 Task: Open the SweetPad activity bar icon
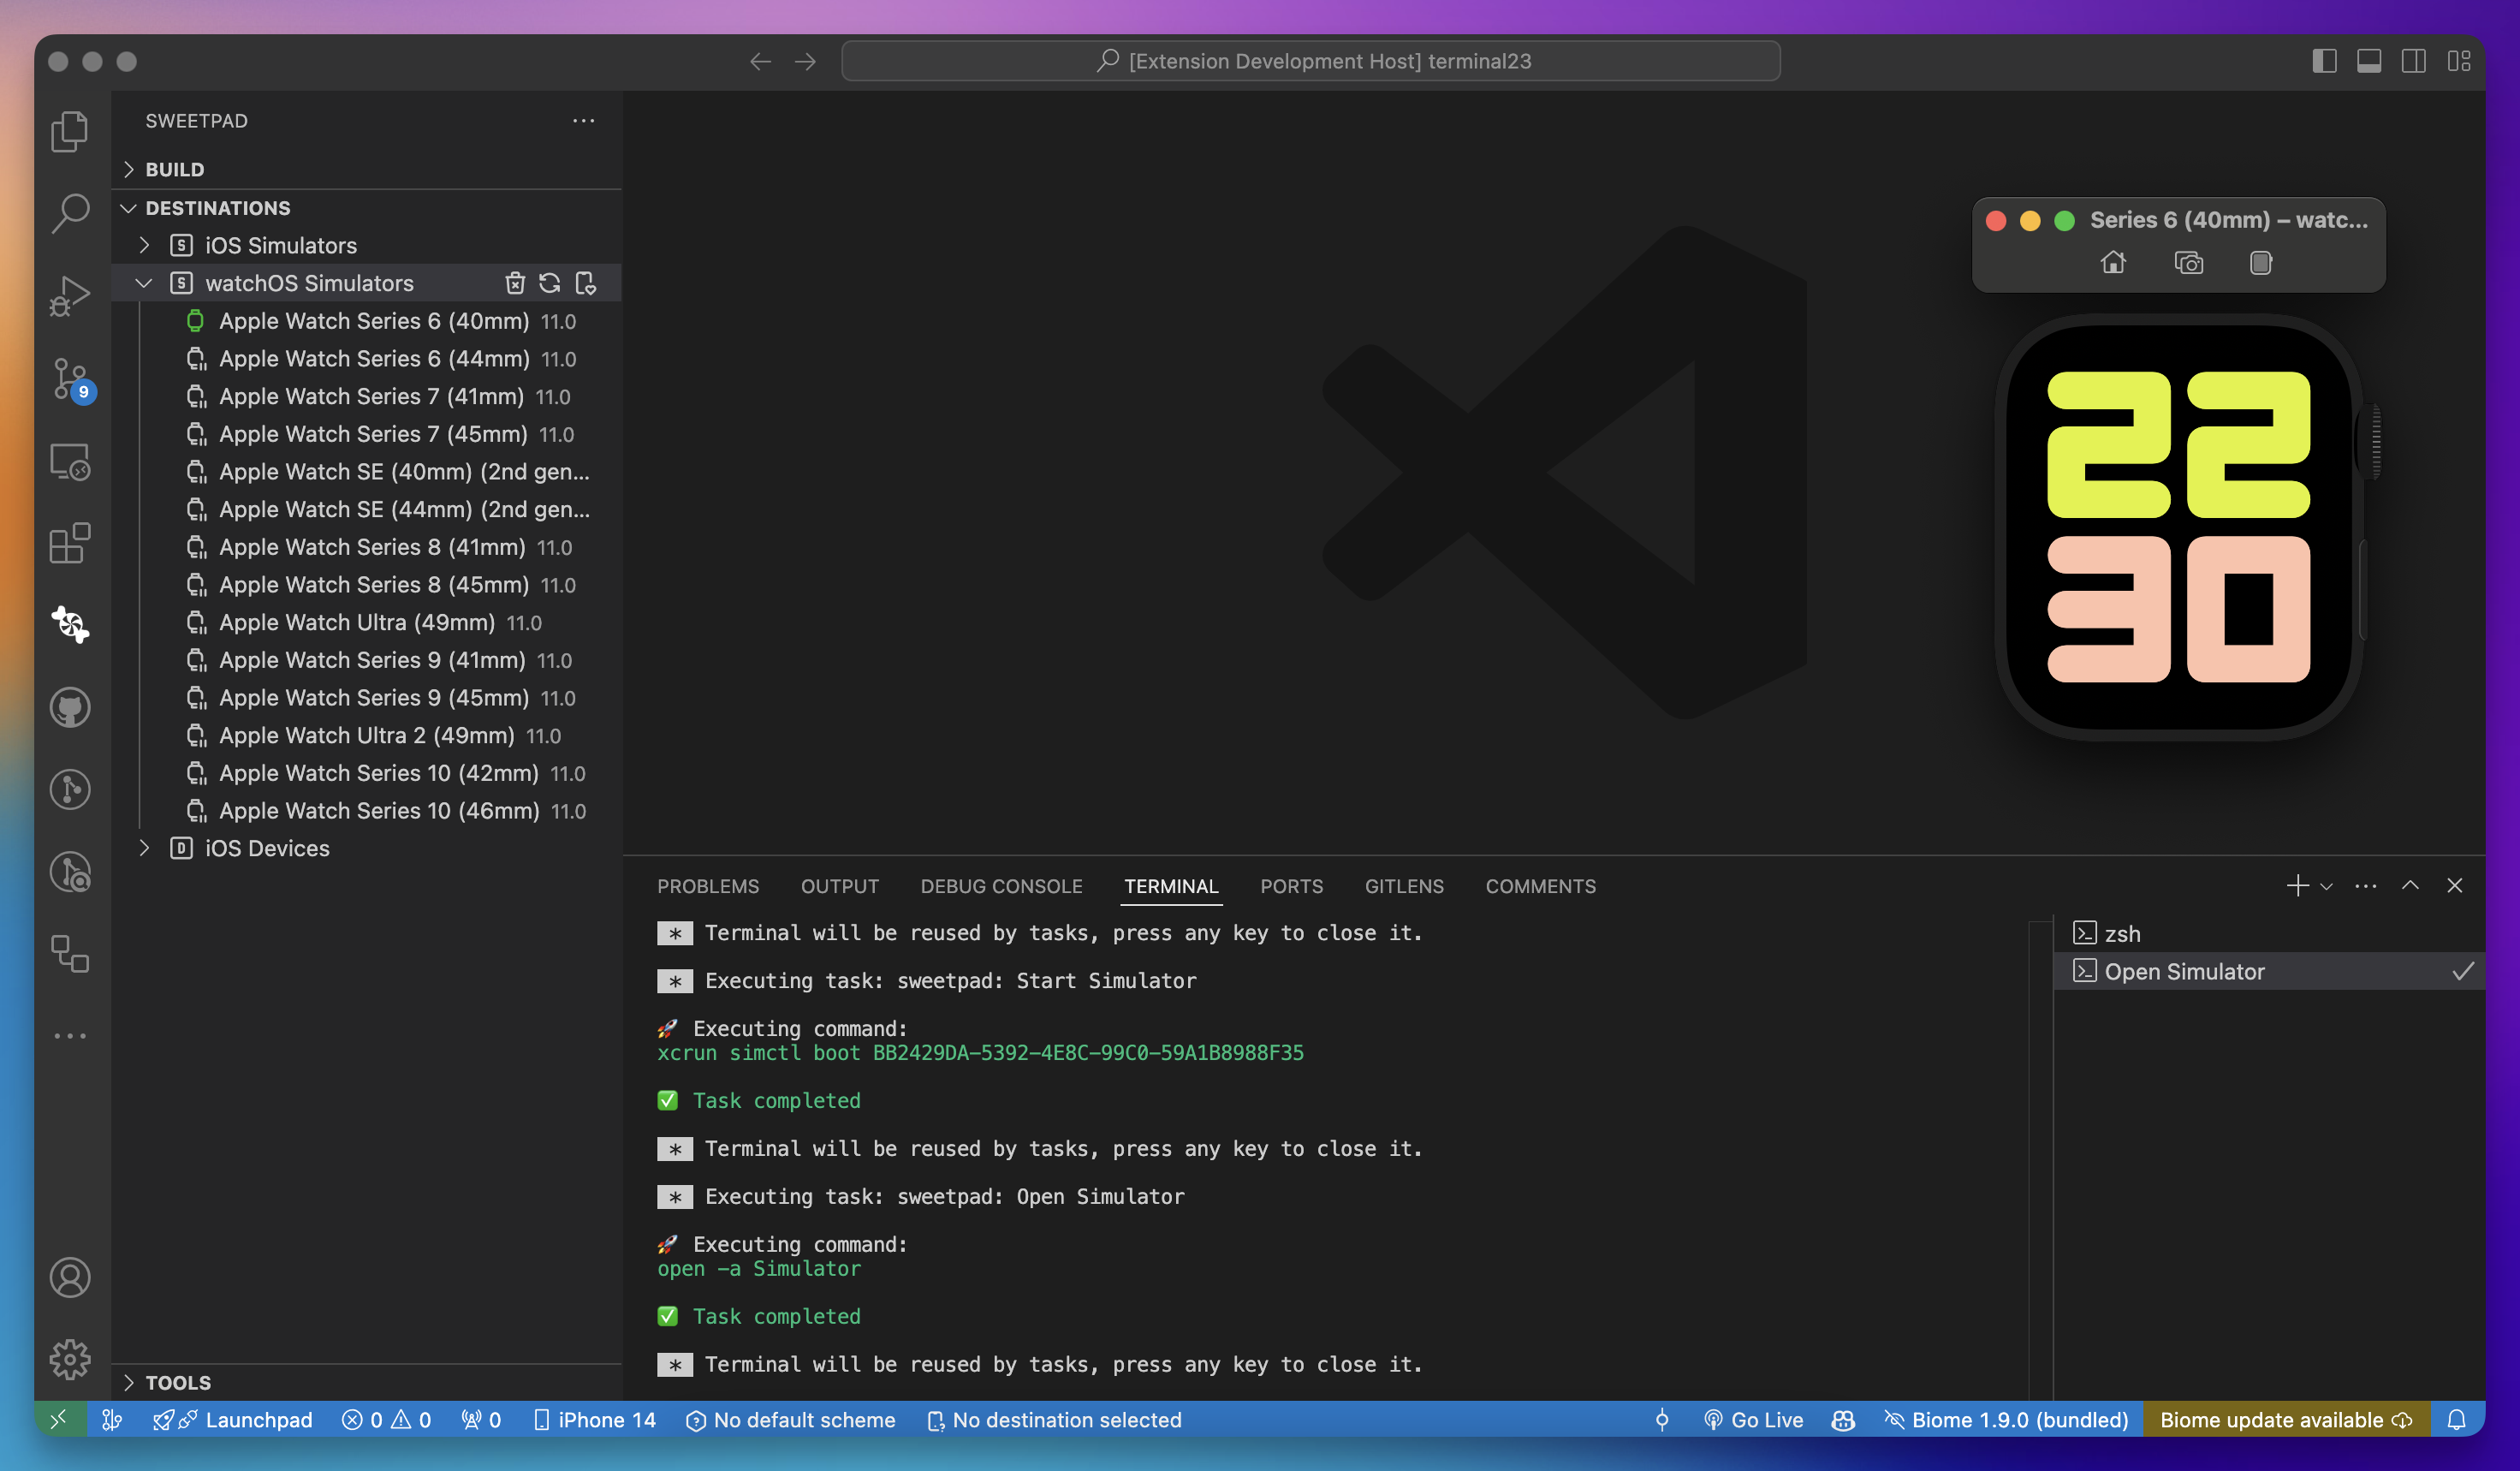70,625
